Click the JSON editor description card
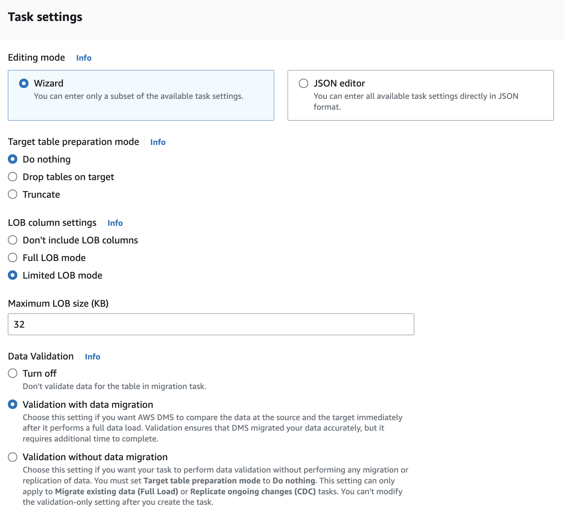 tap(419, 95)
